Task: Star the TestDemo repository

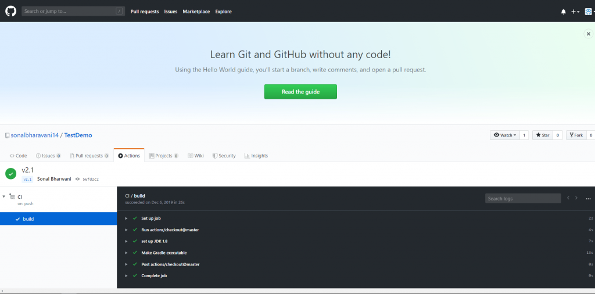Action: tap(543, 135)
